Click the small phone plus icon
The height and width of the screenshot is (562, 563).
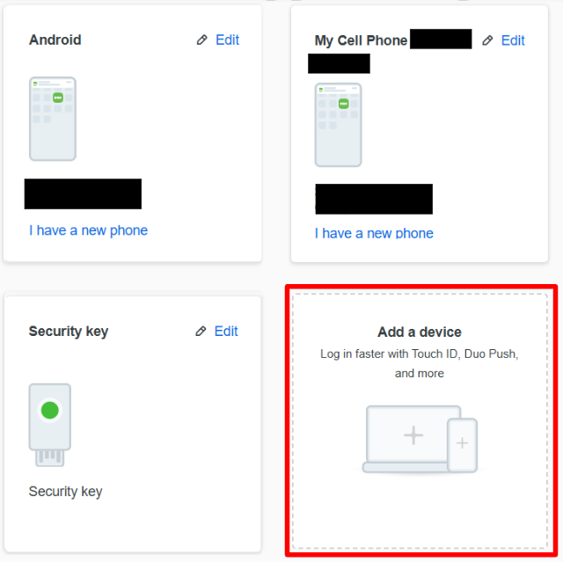(462, 442)
